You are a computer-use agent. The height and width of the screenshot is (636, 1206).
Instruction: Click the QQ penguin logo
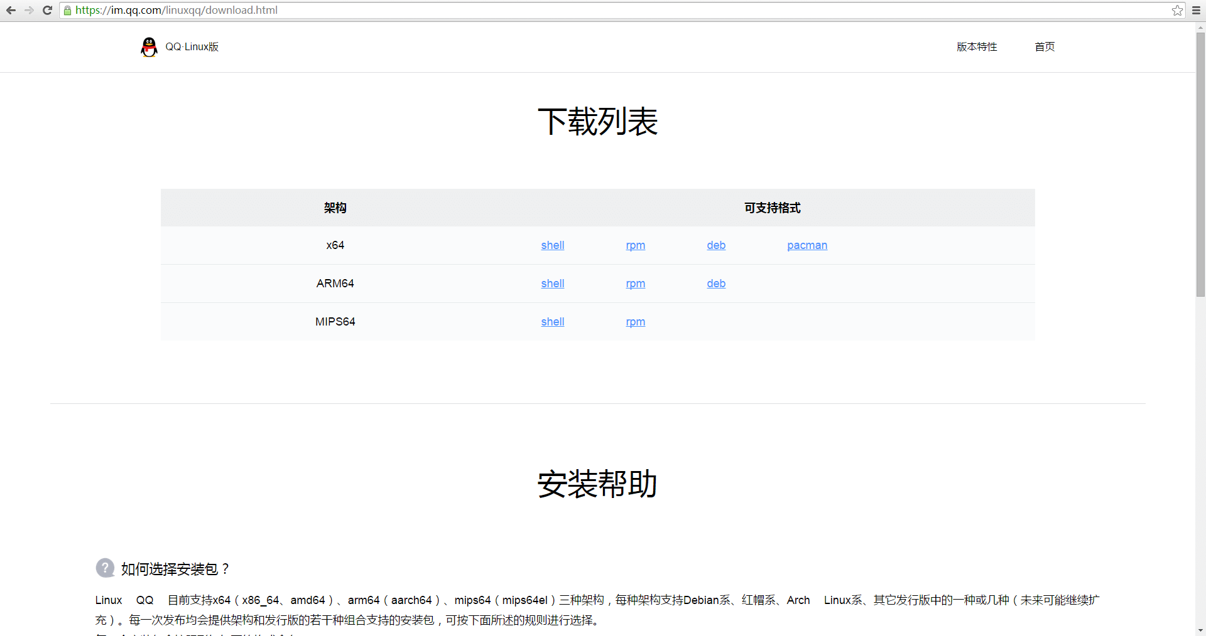149,47
